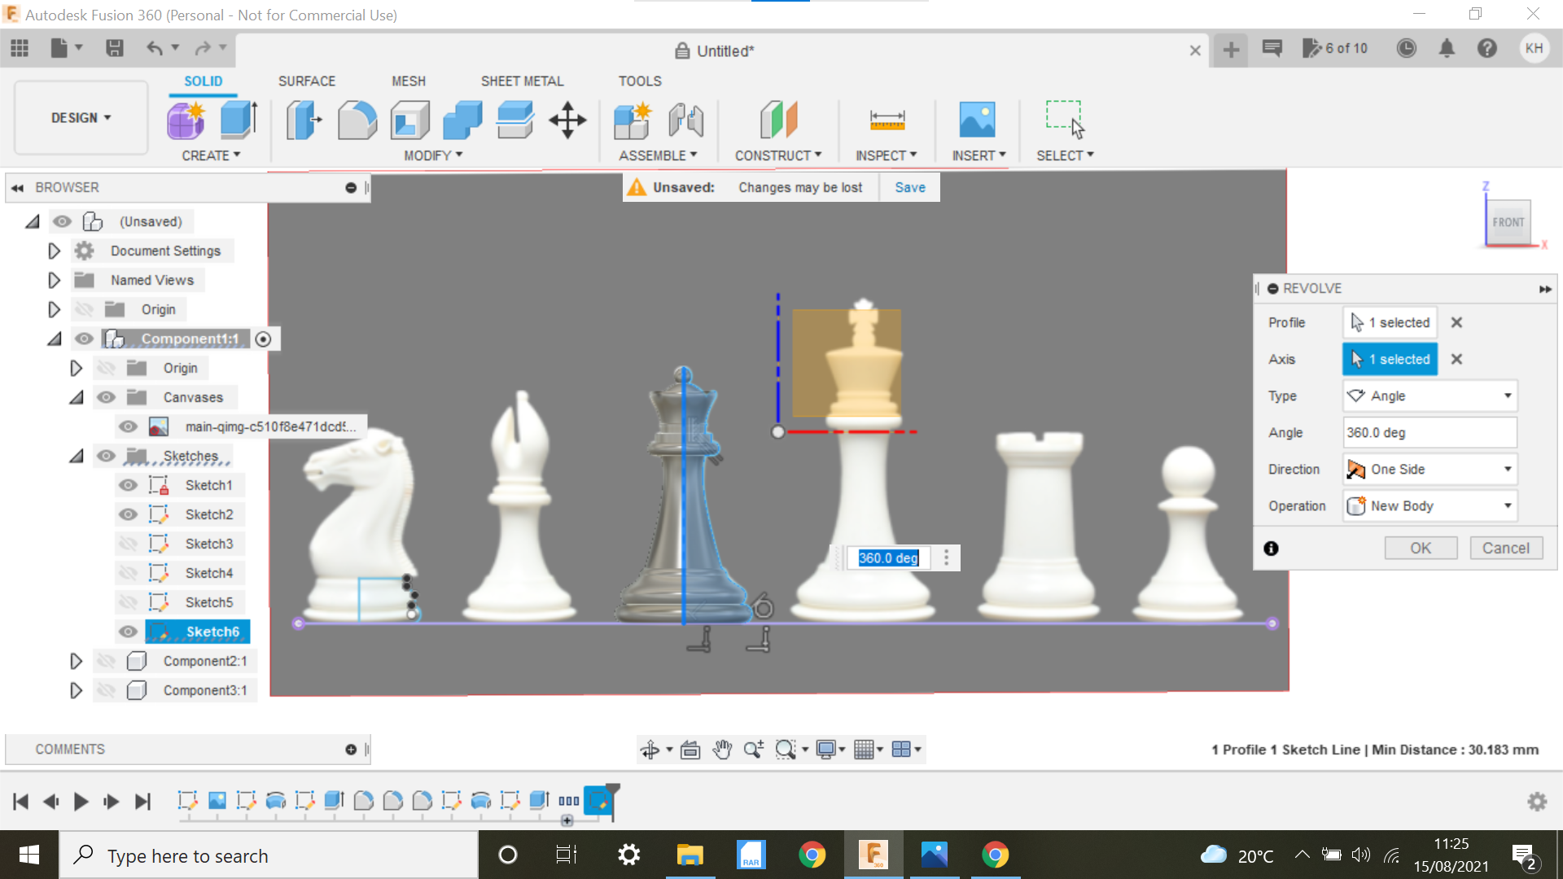Toggle Component1:1 visibility eye
The image size is (1563, 879).
click(x=85, y=339)
